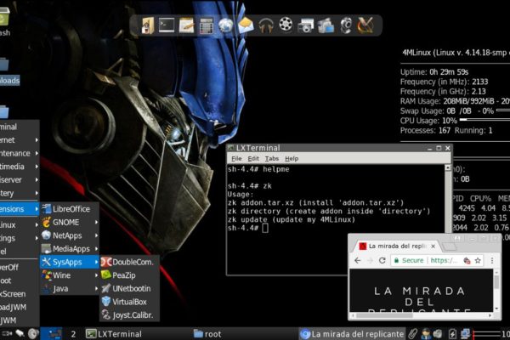Screen dimensions: 510x340
Task: Expand the MediaApps submenu
Action: point(70,248)
